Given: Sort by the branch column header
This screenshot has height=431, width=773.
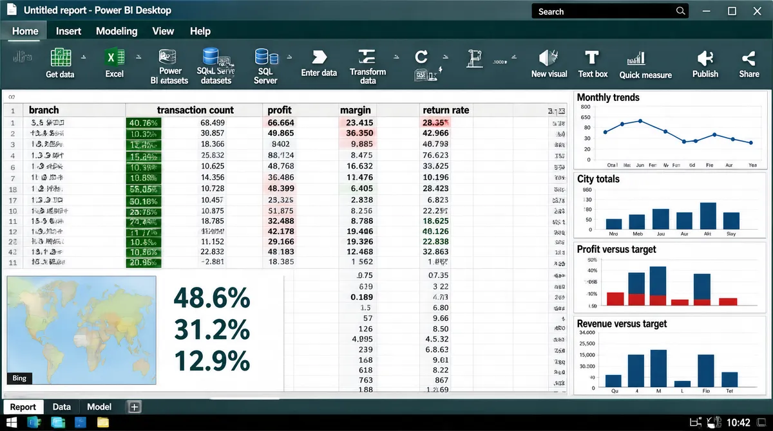Looking at the screenshot, I should coord(44,110).
